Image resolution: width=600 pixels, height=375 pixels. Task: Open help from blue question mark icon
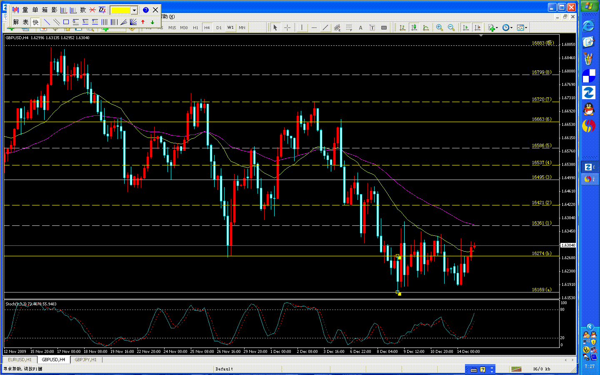tap(146, 10)
